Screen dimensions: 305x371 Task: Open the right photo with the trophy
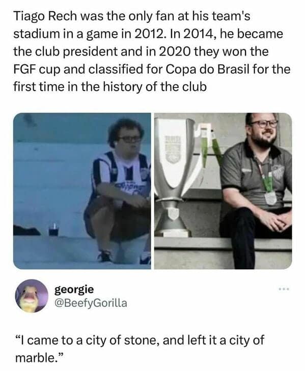coord(223,191)
